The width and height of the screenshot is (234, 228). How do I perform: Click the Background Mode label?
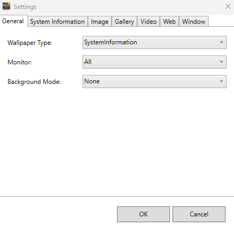point(34,82)
